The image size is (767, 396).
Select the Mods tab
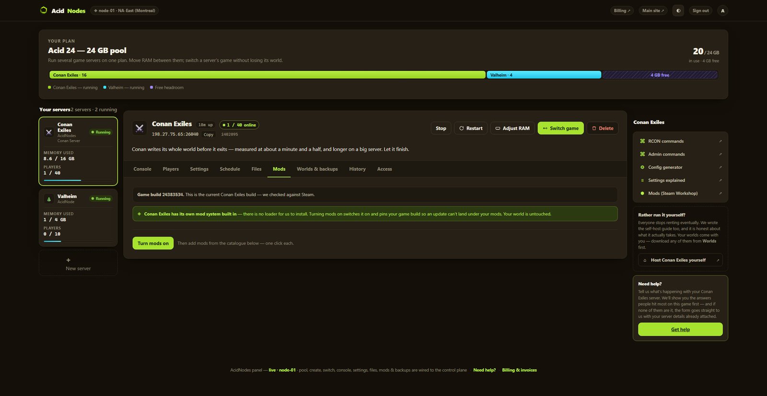coord(279,169)
